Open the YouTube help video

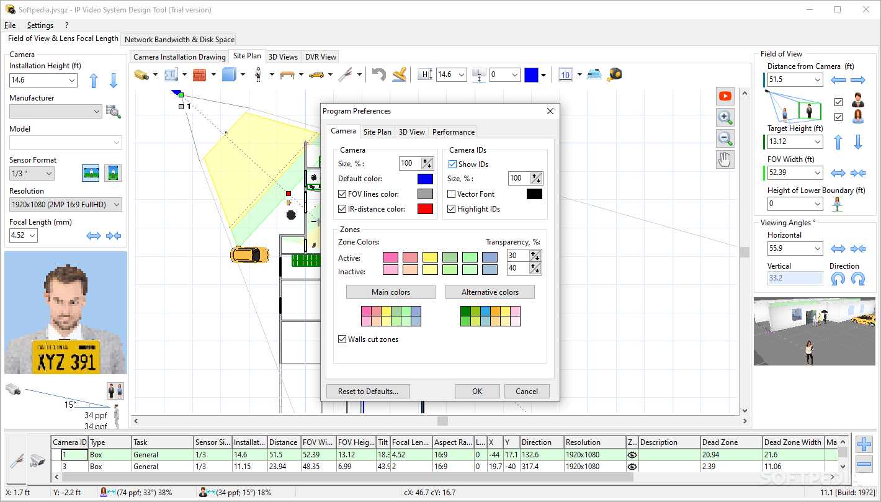tap(725, 96)
